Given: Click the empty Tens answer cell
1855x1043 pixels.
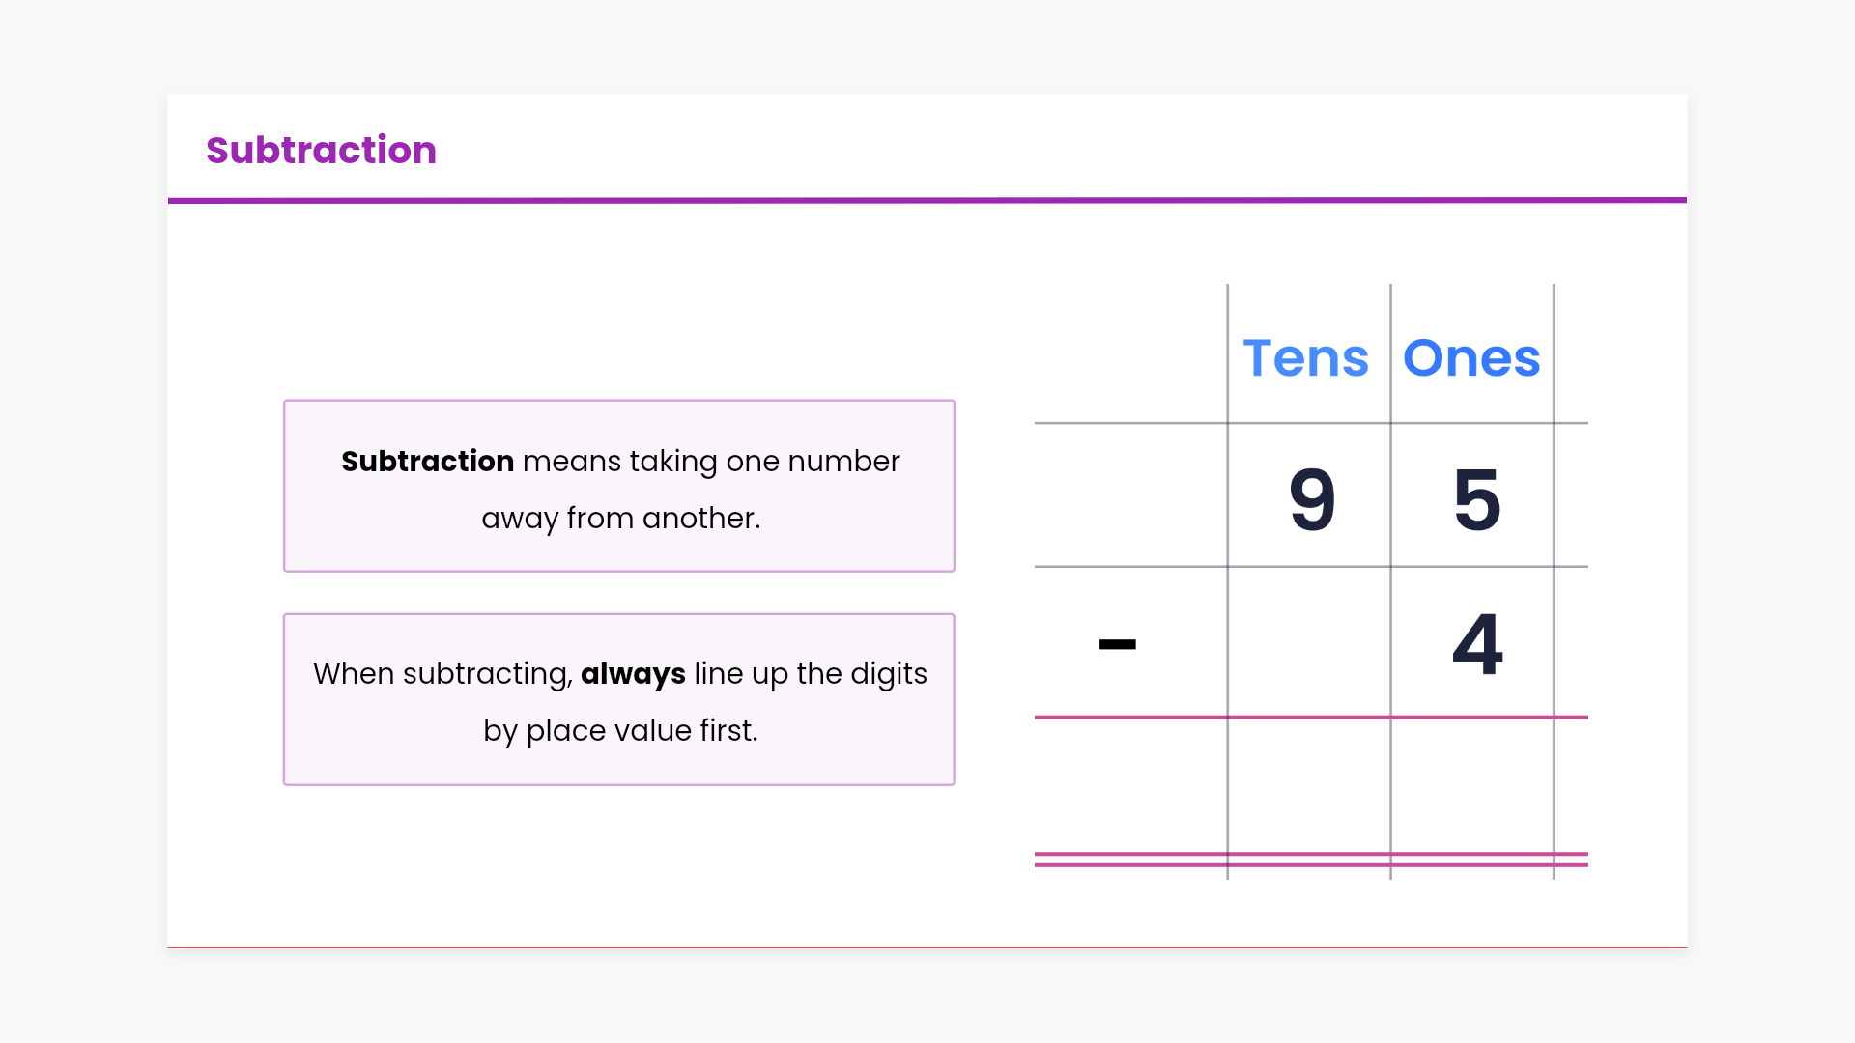Looking at the screenshot, I should (x=1309, y=784).
